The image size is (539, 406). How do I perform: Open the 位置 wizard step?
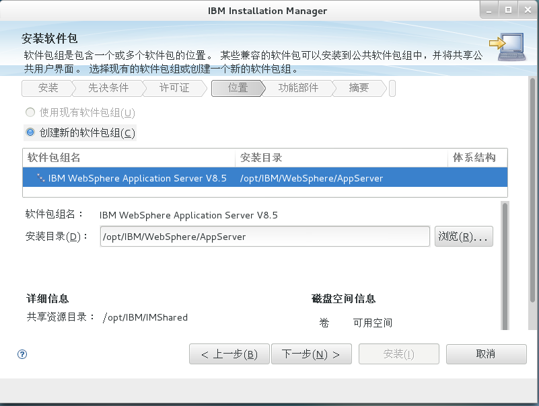(x=238, y=88)
